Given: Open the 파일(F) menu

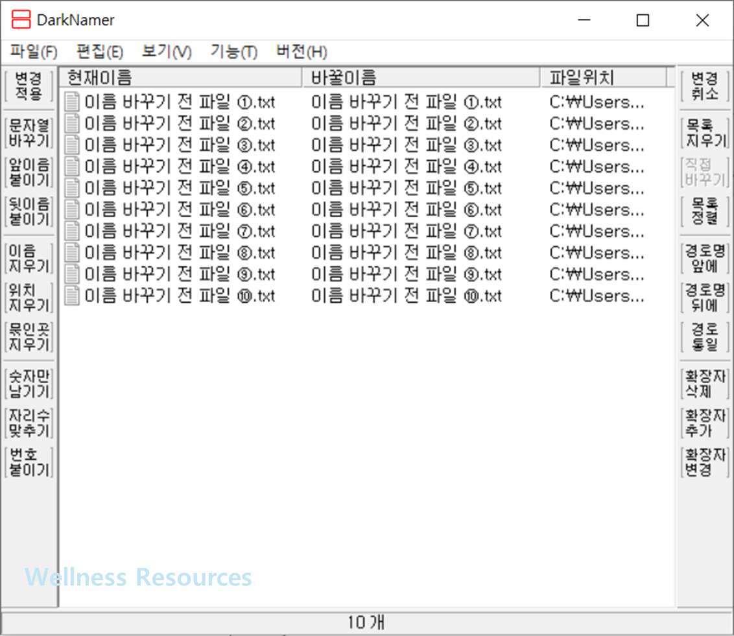Looking at the screenshot, I should click(34, 51).
